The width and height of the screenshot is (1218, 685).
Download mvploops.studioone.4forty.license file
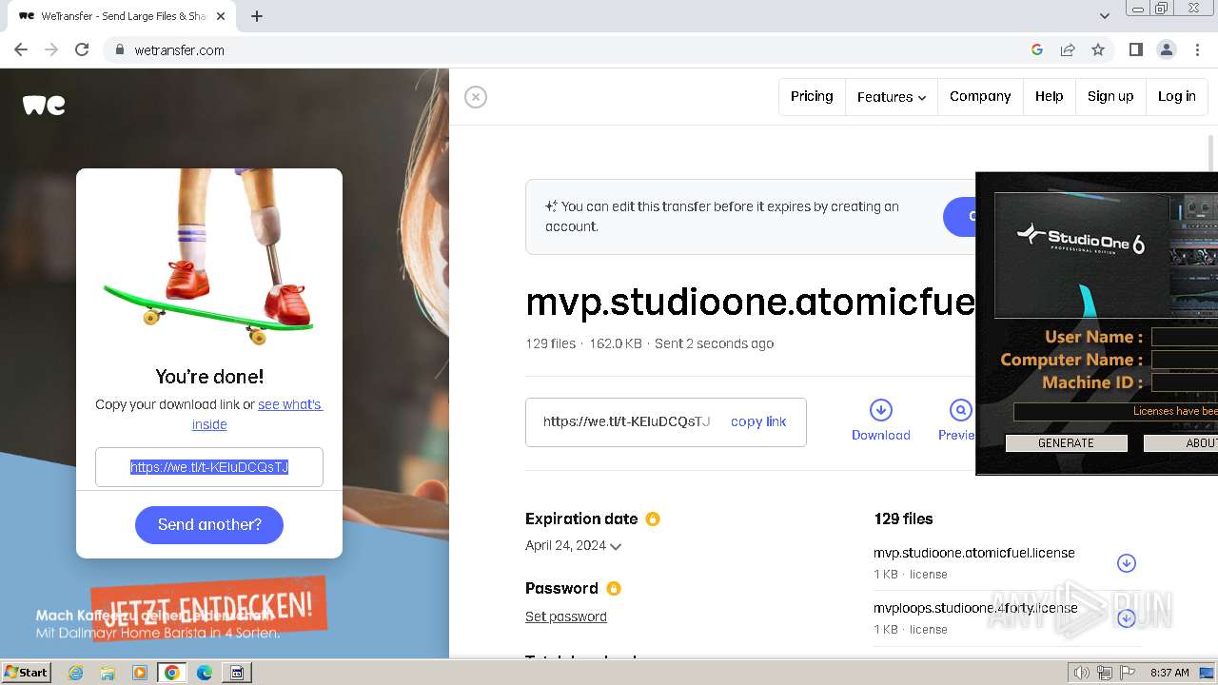tap(1127, 618)
